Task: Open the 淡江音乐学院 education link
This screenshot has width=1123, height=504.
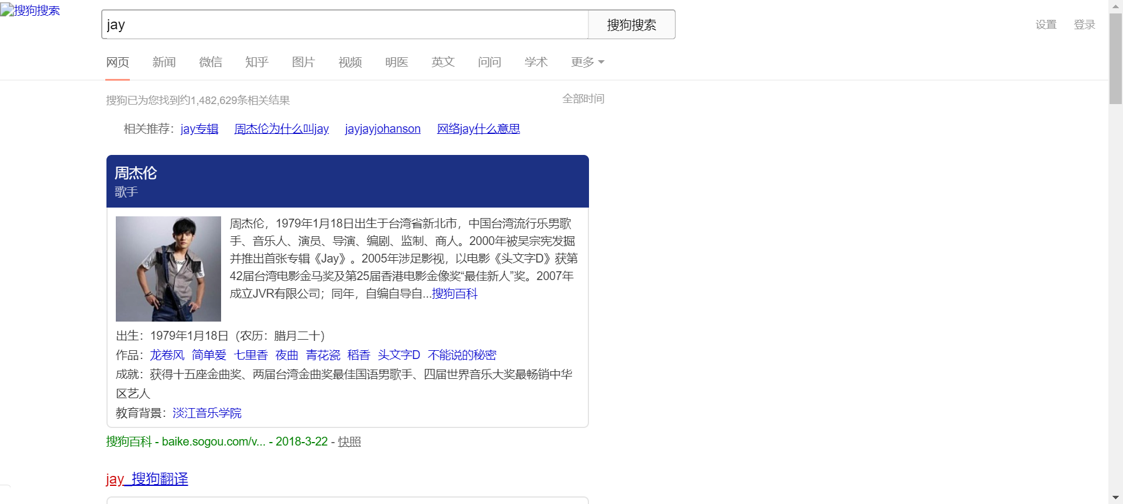Action: pyautogui.click(x=207, y=413)
